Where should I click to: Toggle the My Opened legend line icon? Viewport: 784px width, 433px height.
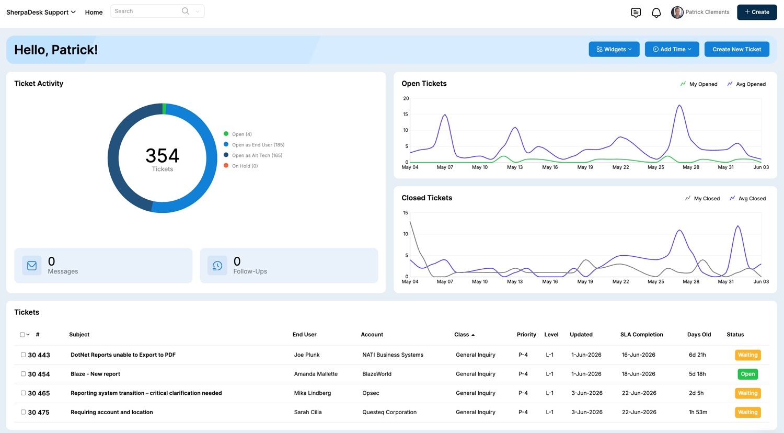click(683, 84)
